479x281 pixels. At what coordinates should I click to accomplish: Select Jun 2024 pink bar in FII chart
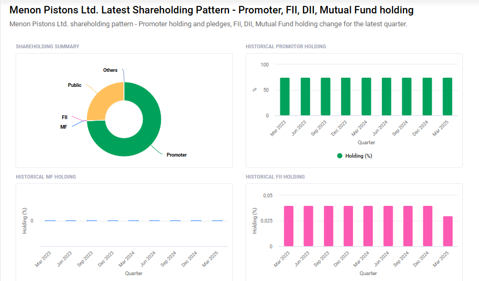388,226
